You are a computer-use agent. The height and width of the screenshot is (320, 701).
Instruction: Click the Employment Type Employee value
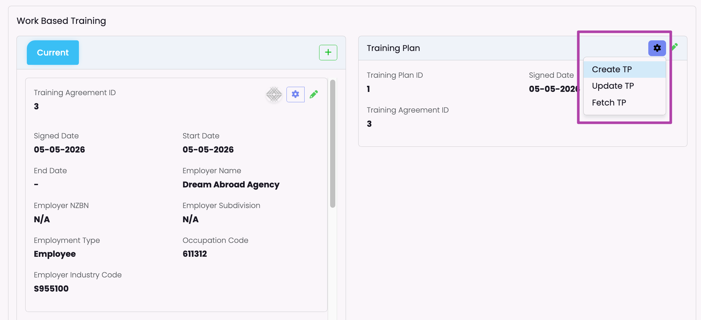click(55, 254)
